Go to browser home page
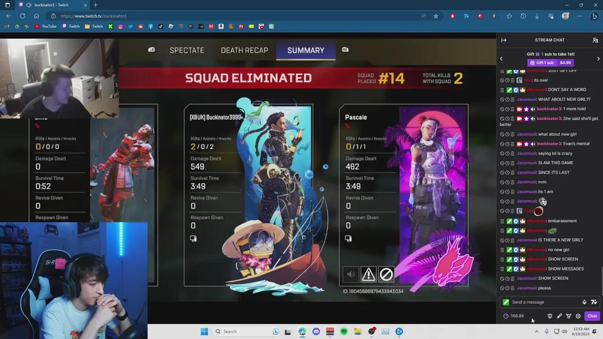The image size is (603, 339). [36, 16]
